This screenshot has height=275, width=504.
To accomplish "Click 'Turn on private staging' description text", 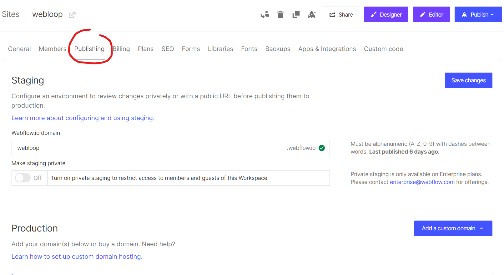I will (x=159, y=178).
